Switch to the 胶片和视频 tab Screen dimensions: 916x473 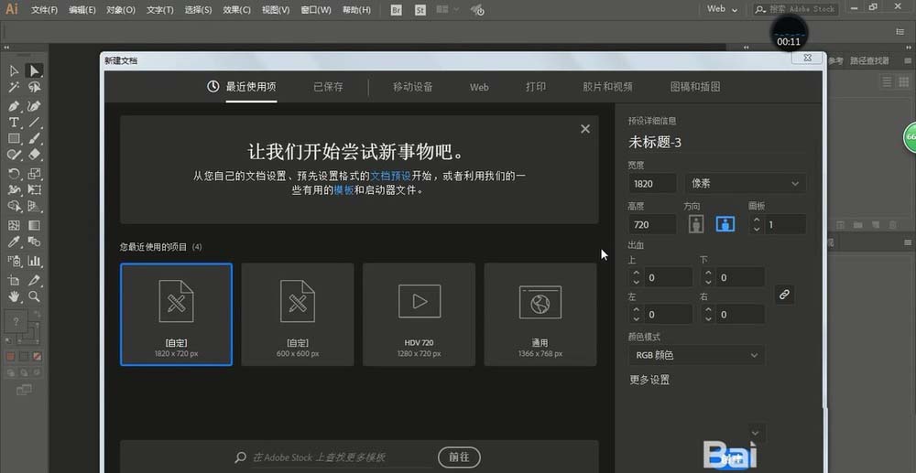point(607,87)
